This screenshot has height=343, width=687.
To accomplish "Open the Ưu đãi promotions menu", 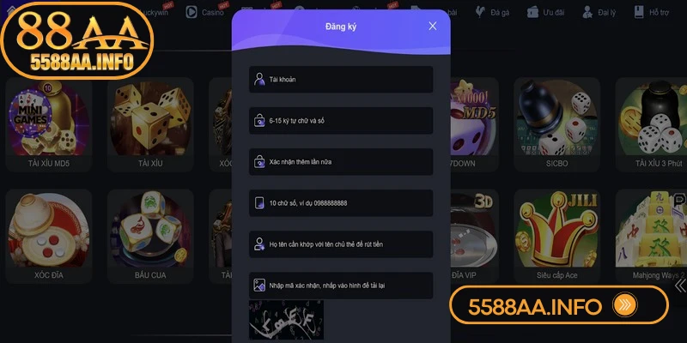I will (545, 12).
